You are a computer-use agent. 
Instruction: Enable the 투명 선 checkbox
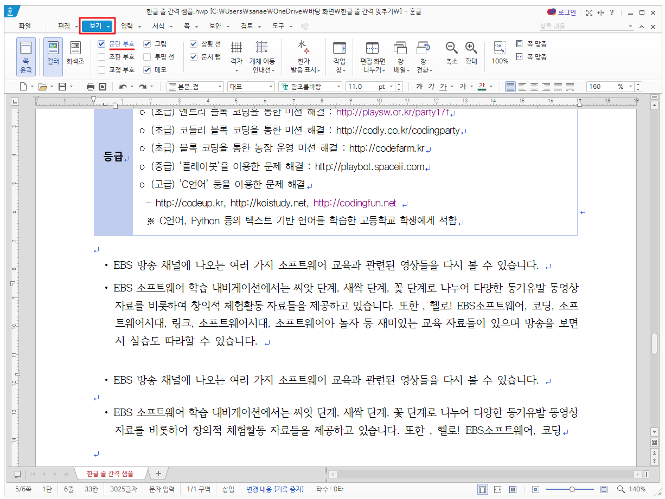(147, 57)
